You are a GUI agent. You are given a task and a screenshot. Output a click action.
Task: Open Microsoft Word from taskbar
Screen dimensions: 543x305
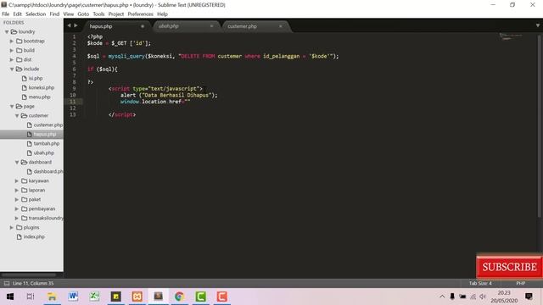click(x=73, y=297)
